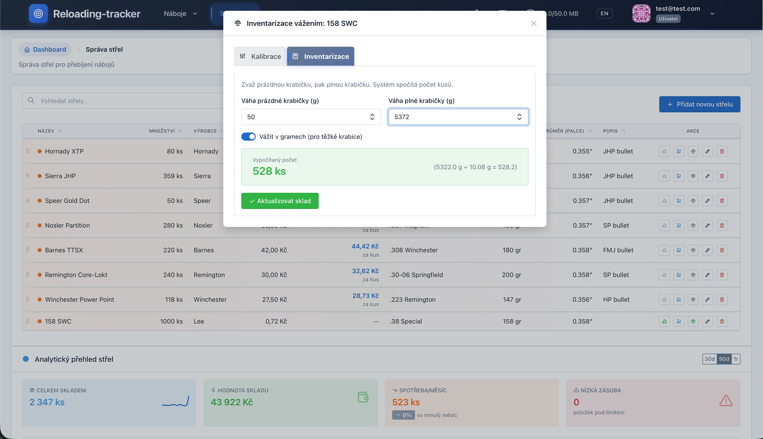This screenshot has height=439, width=763.
Task: Click the delete icon for Hornady XTP
Action: pos(722,151)
